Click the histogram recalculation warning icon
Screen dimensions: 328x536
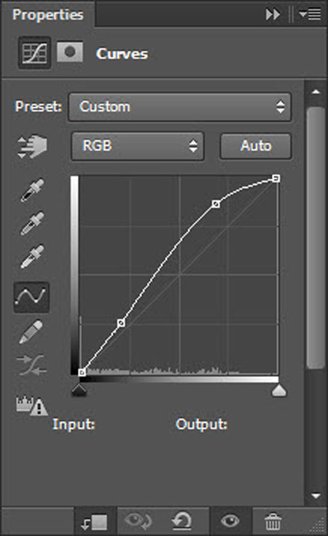[32, 405]
